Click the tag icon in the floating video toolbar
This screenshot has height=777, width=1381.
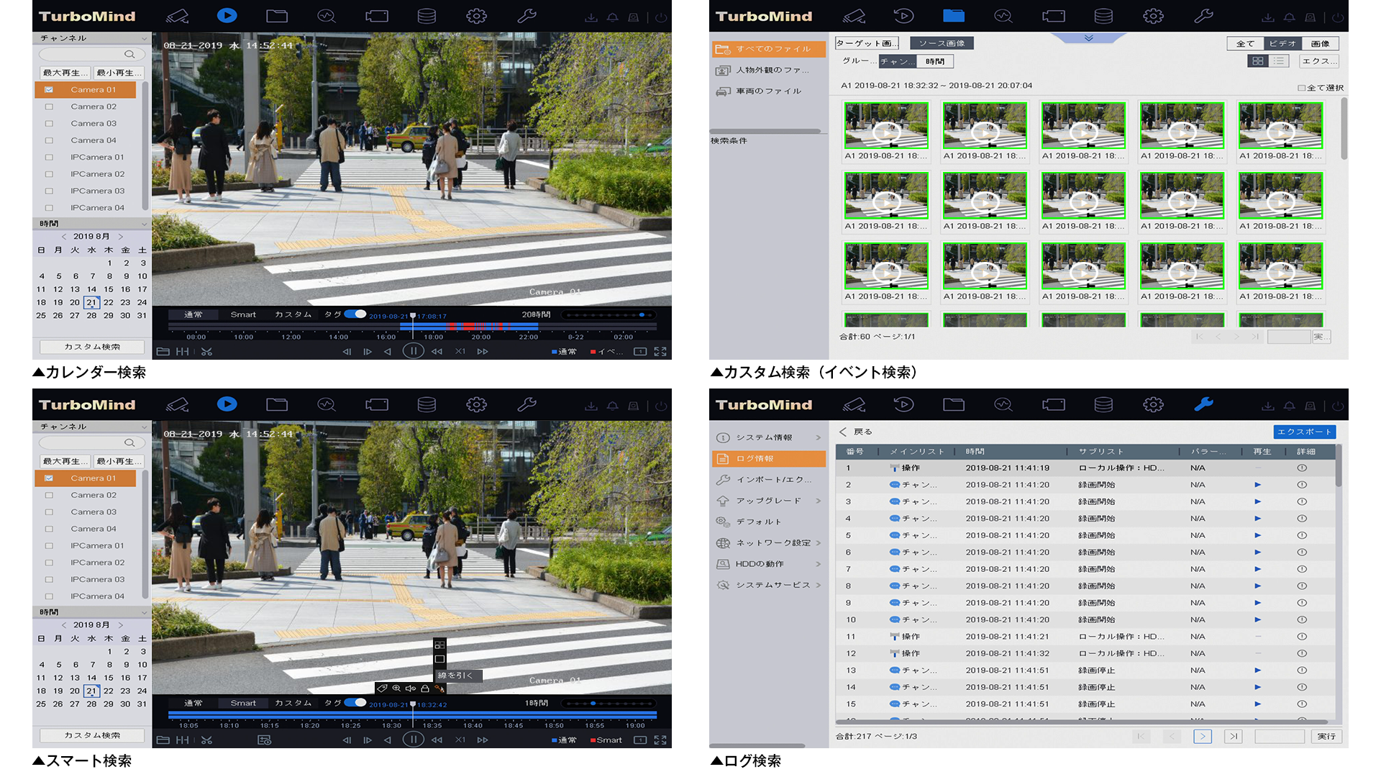coord(383,689)
